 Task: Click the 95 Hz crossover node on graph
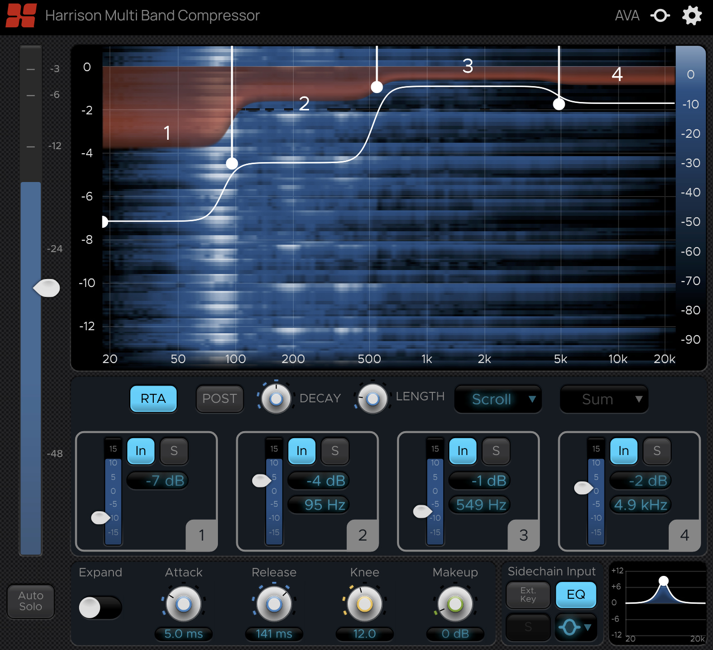point(232,163)
